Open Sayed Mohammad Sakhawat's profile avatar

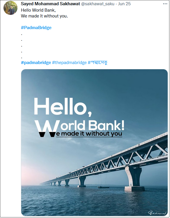(x=10, y=8)
